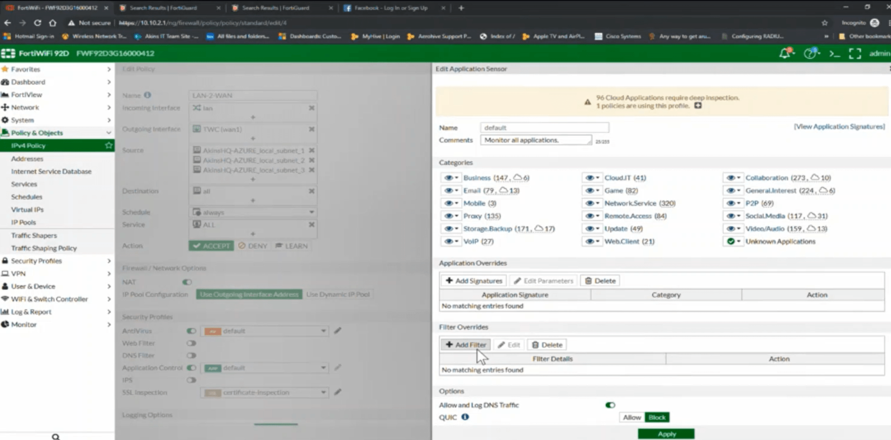Open the help icon in the top bar
This screenshot has width=891, height=440.
[x=811, y=53]
